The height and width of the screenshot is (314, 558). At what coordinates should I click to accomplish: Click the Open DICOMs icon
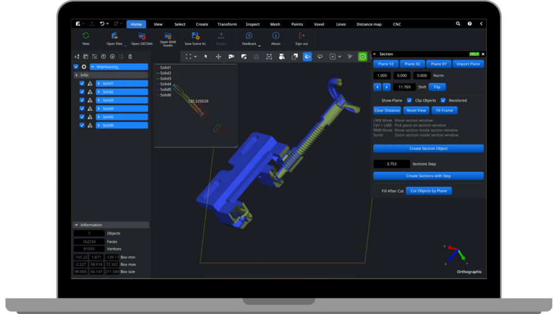(142, 37)
